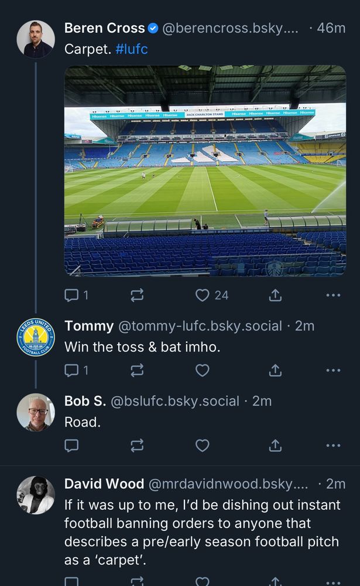Reply to Beren Cross's Carpet post
360x586 pixels.
71,295
